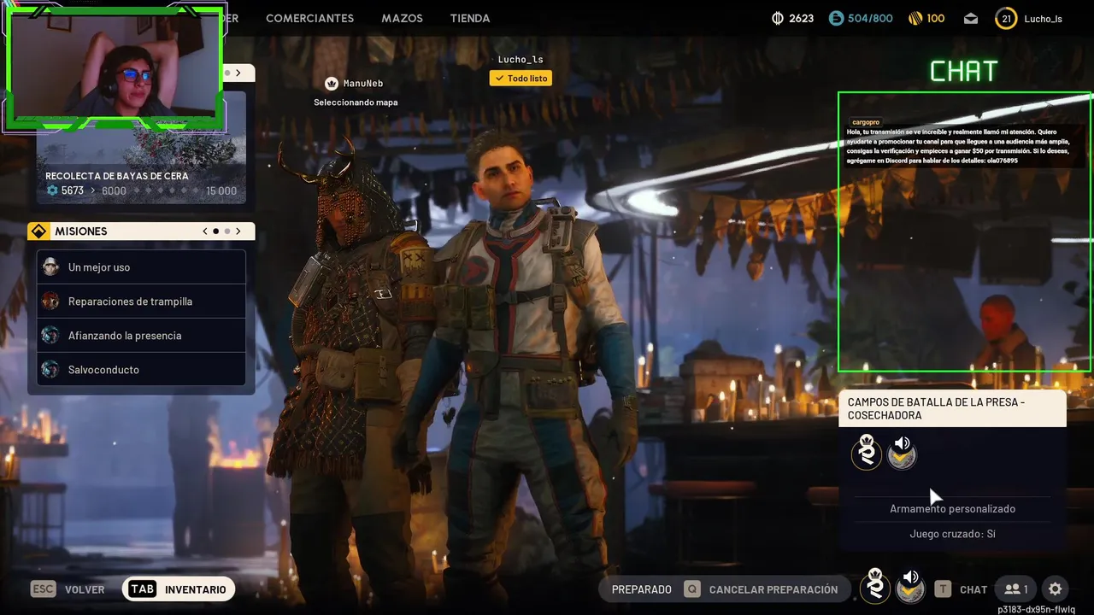
Task: Click Seleccionando mapa status text
Action: pyautogui.click(x=356, y=102)
